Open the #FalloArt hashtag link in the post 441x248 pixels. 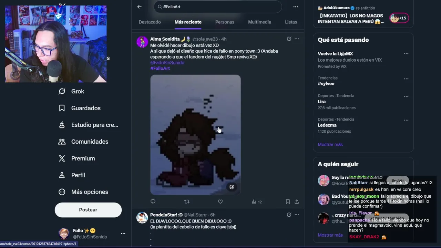(x=160, y=68)
